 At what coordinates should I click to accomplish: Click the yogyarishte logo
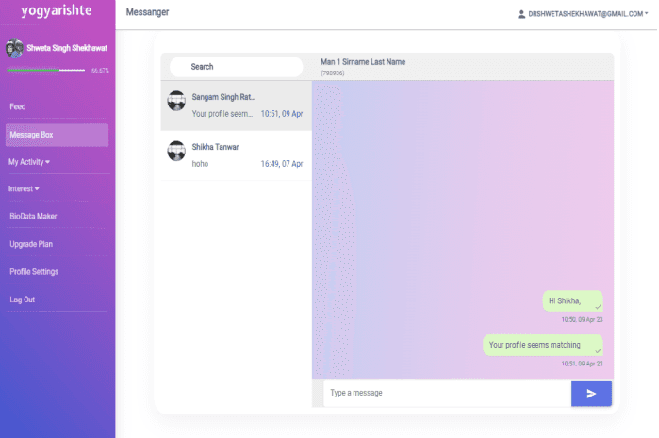tap(57, 12)
